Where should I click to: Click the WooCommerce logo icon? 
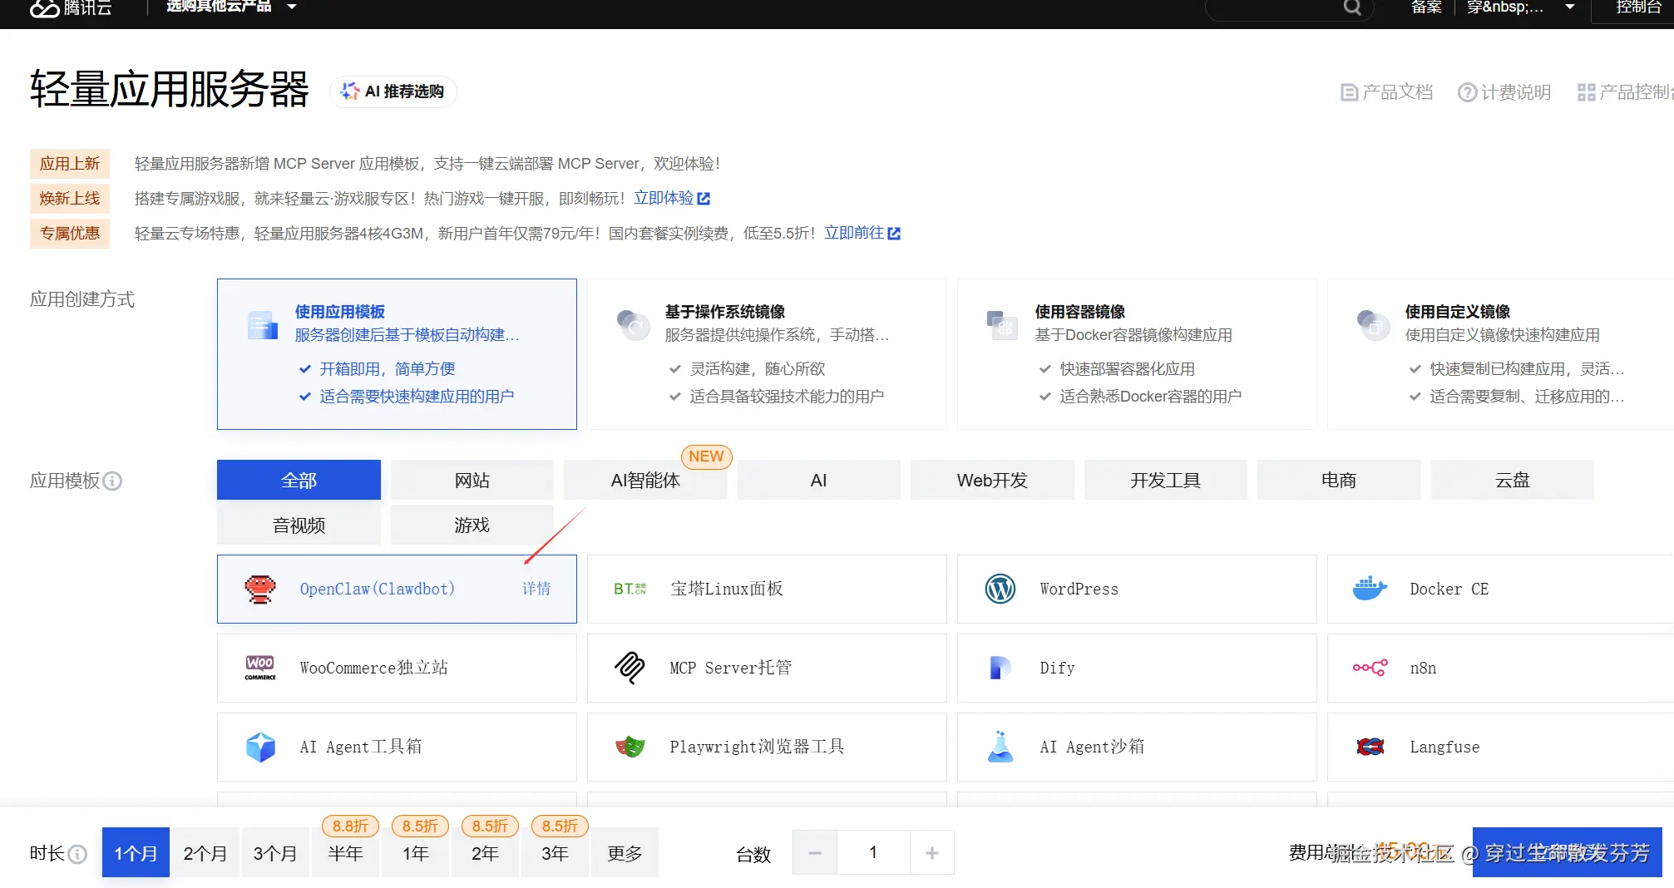[260, 668]
